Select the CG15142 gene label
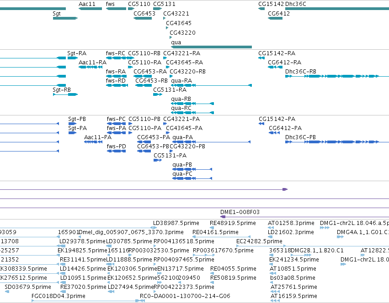The width and height of the screenshot is (389, 303). [x=271, y=4]
